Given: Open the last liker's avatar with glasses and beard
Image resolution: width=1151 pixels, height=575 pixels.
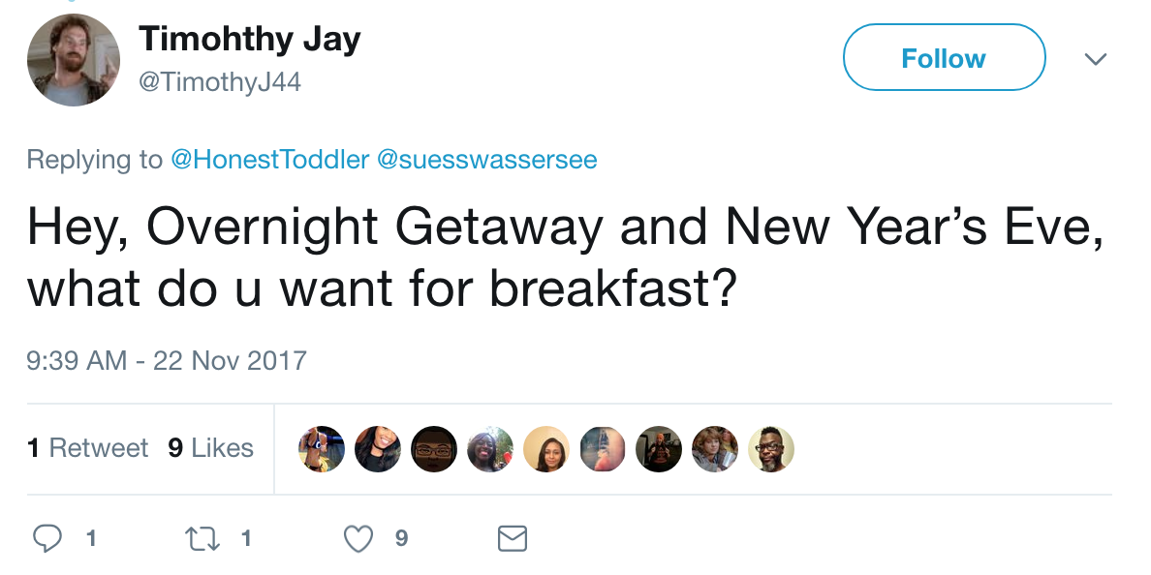Looking at the screenshot, I should [x=771, y=449].
